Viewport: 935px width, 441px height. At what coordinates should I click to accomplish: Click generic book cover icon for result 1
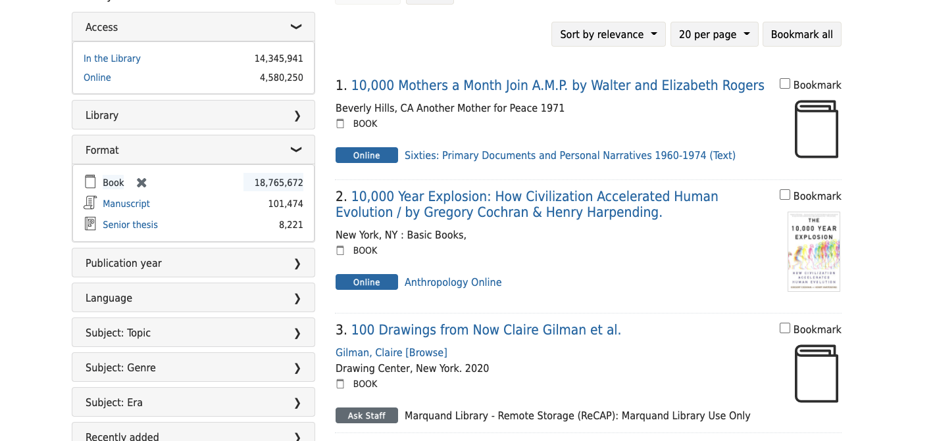[816, 129]
